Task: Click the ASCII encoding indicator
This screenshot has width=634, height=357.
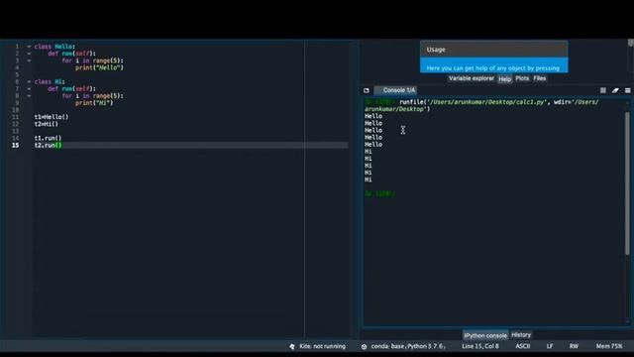Action: (x=522, y=346)
